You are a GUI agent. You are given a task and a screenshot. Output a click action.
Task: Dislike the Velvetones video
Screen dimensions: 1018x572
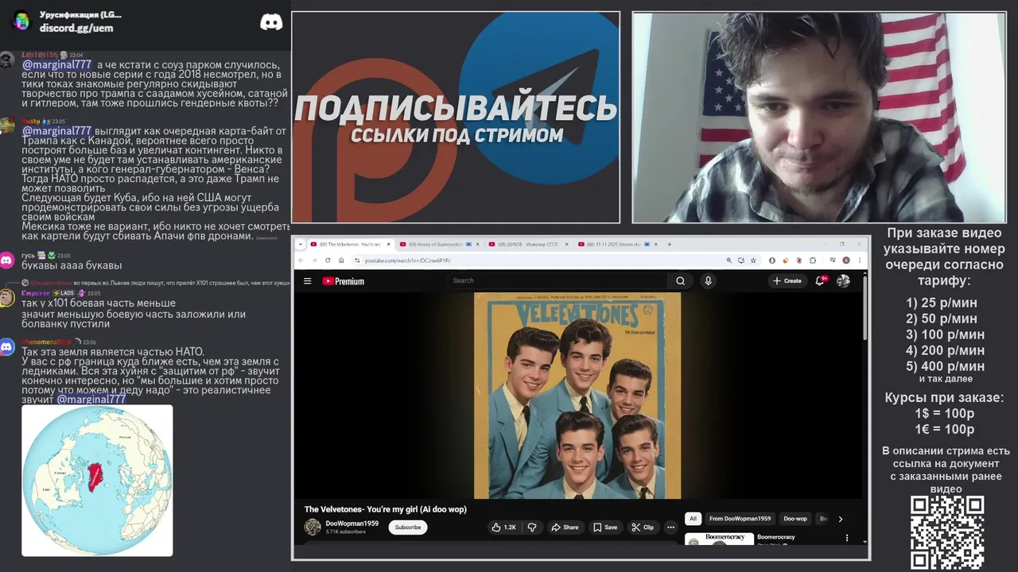pyautogui.click(x=532, y=527)
